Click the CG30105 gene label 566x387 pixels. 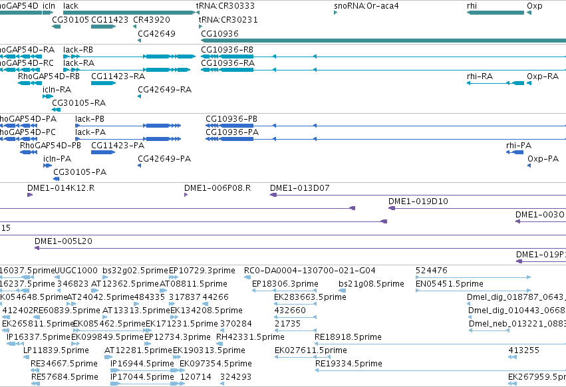click(x=71, y=19)
